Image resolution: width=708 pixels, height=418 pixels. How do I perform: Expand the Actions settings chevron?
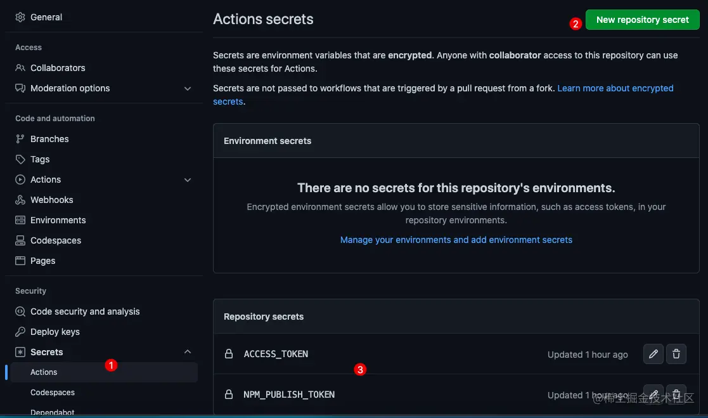[x=188, y=180]
